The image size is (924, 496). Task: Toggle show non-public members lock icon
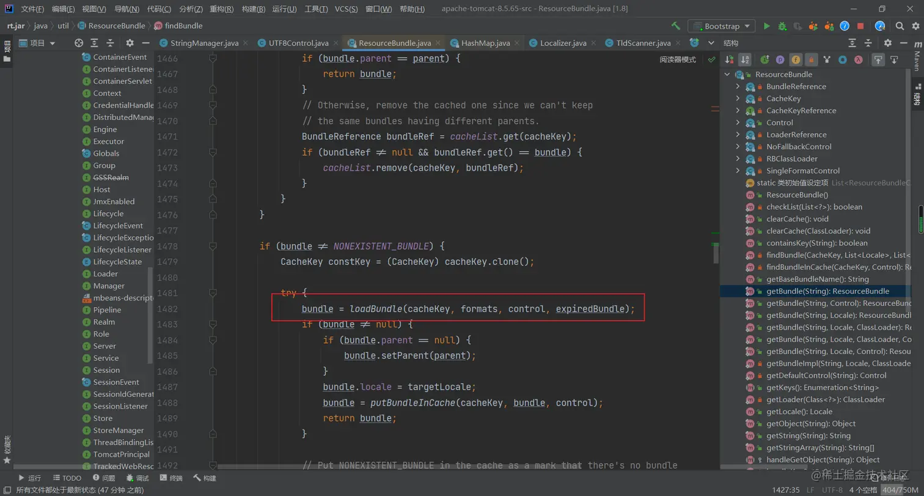812,60
